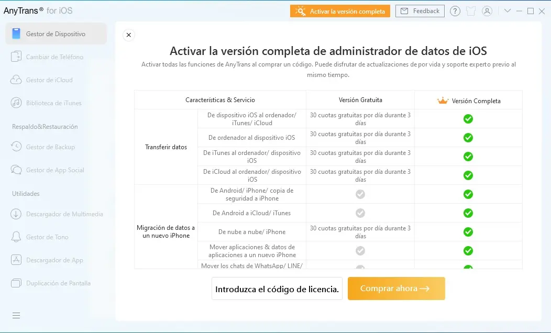Click the license code input field
Screen dimensions: 551x333
(x=277, y=288)
